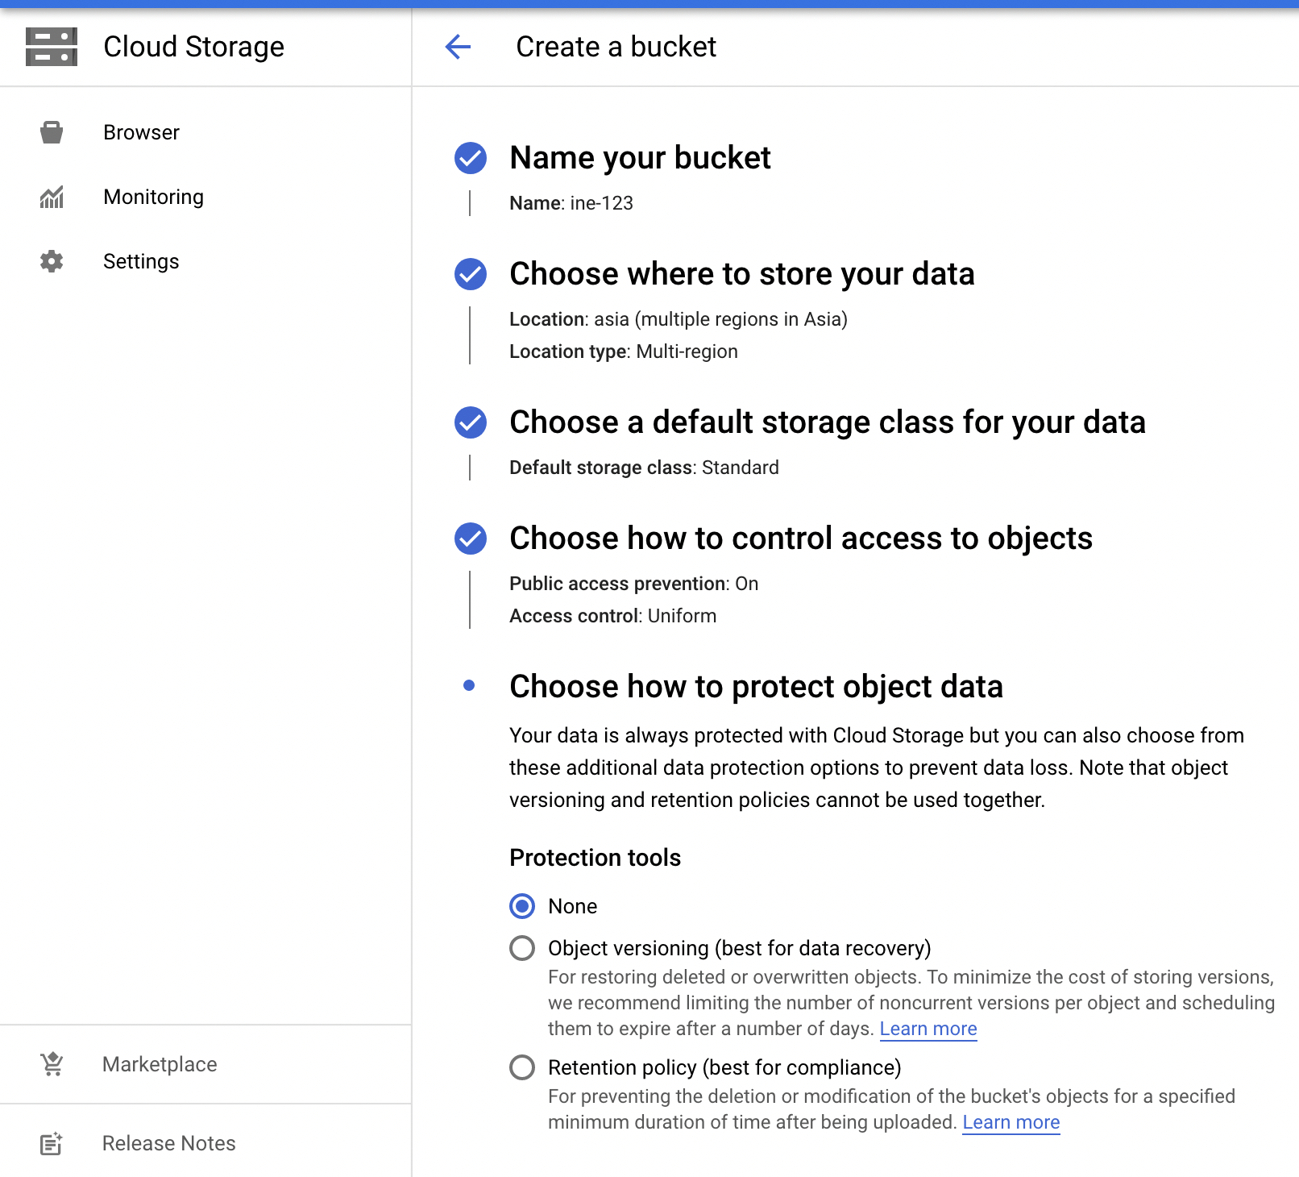Image resolution: width=1299 pixels, height=1177 pixels.
Task: Select Monitoring from the sidebar
Action: click(x=153, y=197)
